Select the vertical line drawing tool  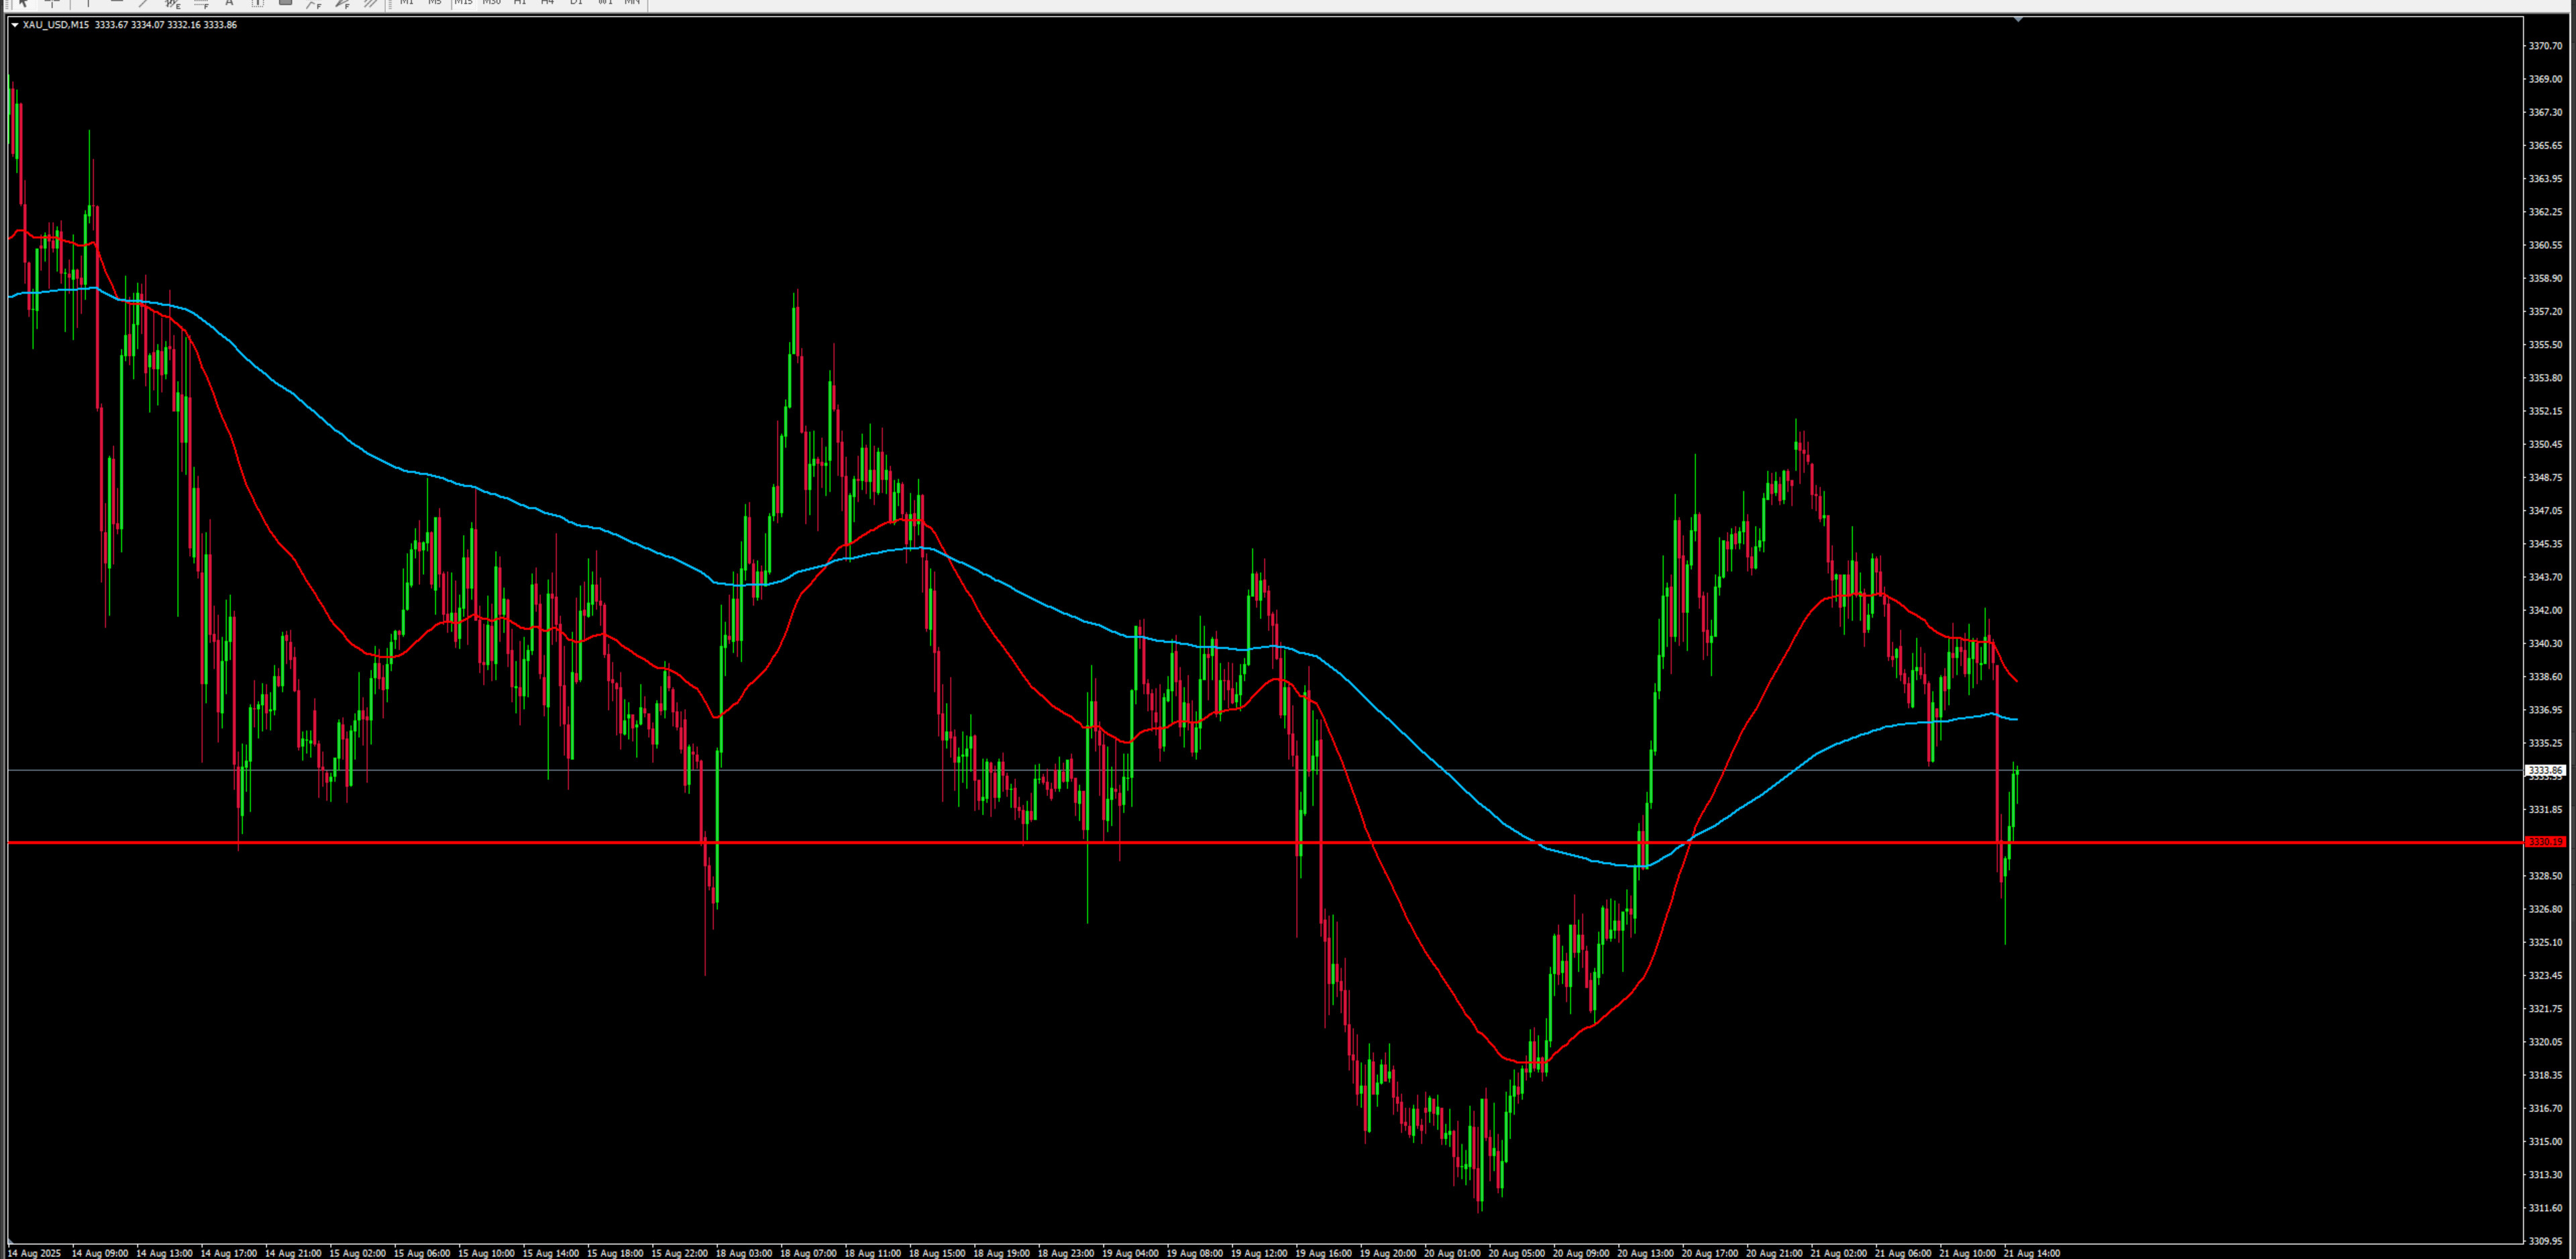coord(88,4)
